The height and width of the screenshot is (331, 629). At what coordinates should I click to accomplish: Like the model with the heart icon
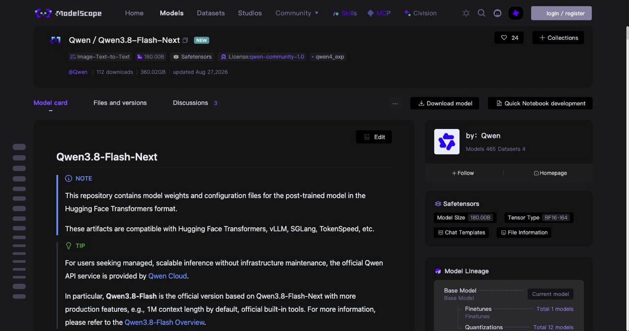(x=509, y=38)
